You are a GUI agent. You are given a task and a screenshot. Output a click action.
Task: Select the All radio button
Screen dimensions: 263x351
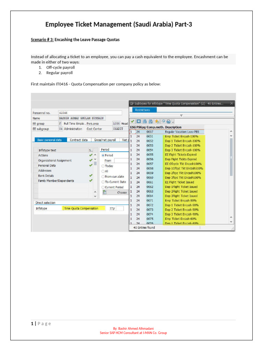(103, 171)
